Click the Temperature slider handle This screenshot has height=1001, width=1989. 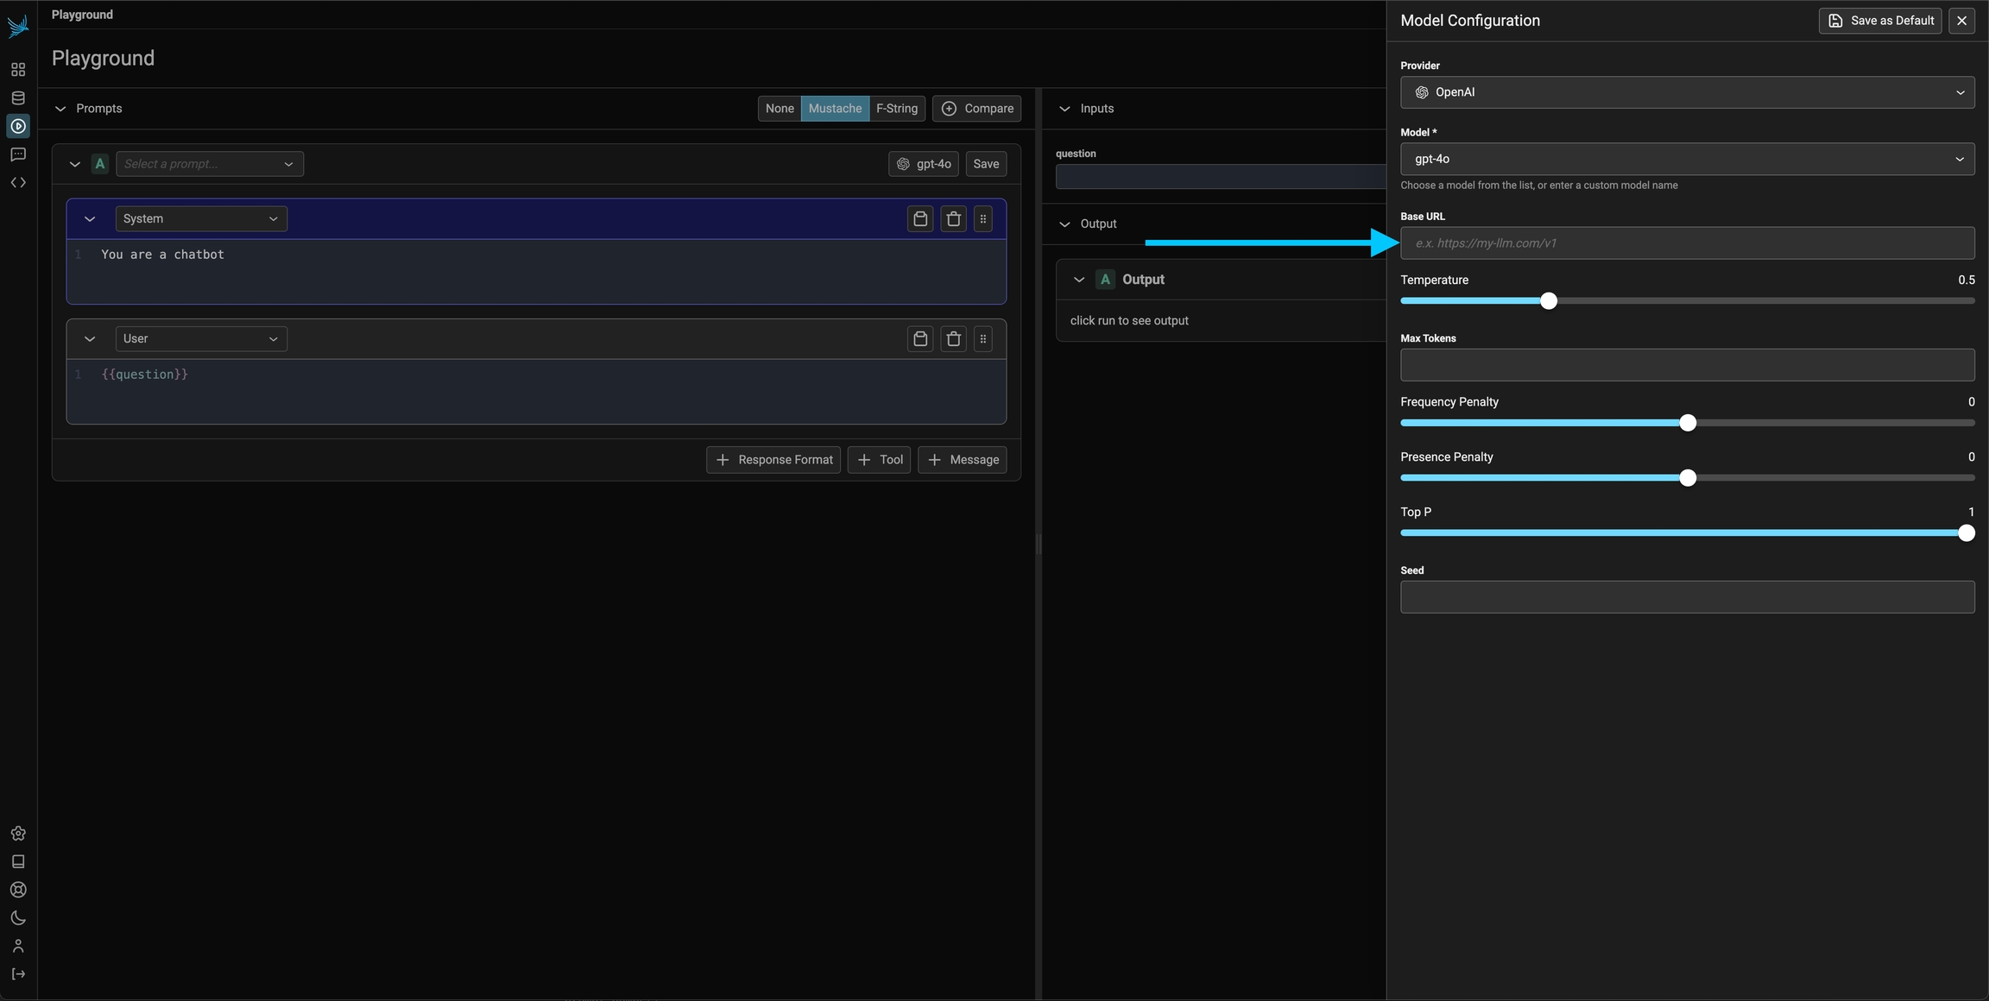point(1549,301)
